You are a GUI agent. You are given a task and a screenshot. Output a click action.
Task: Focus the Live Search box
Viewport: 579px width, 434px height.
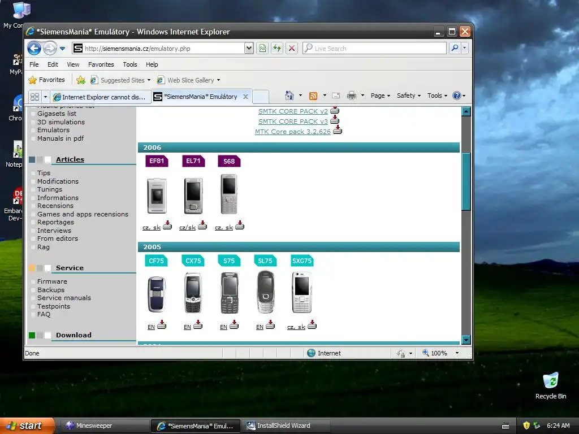pyautogui.click(x=374, y=49)
